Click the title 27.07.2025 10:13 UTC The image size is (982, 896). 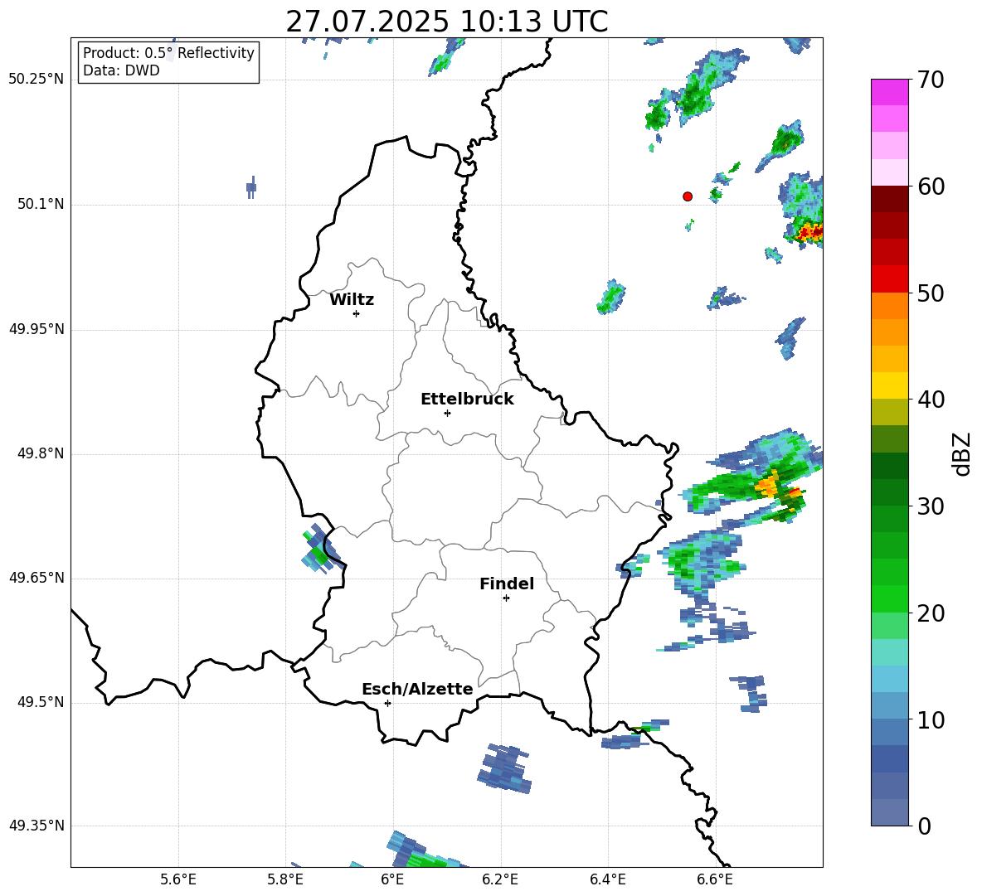coord(447,22)
